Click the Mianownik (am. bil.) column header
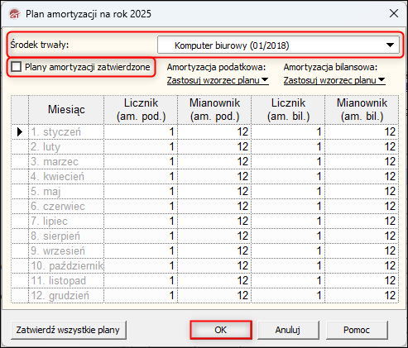Image resolution: width=408 pixels, height=348 pixels. pyautogui.click(x=362, y=110)
